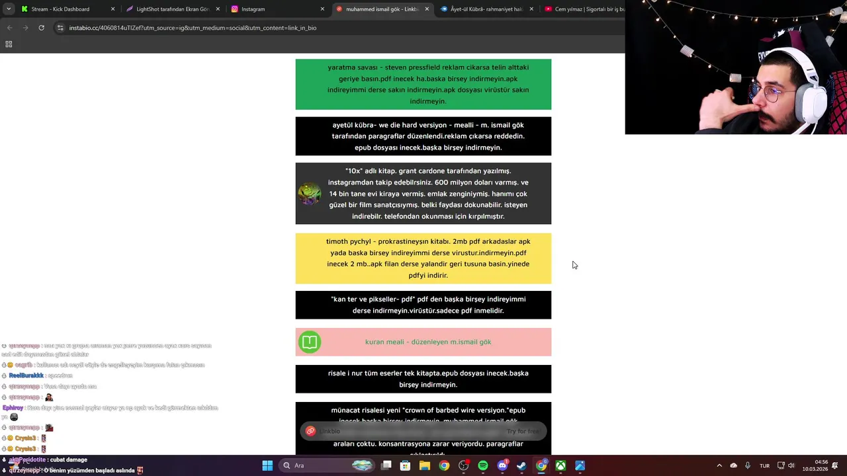Viewport: 847px width, 476px height.
Task: Open Microsoft Store from taskbar
Action: click(x=406, y=465)
